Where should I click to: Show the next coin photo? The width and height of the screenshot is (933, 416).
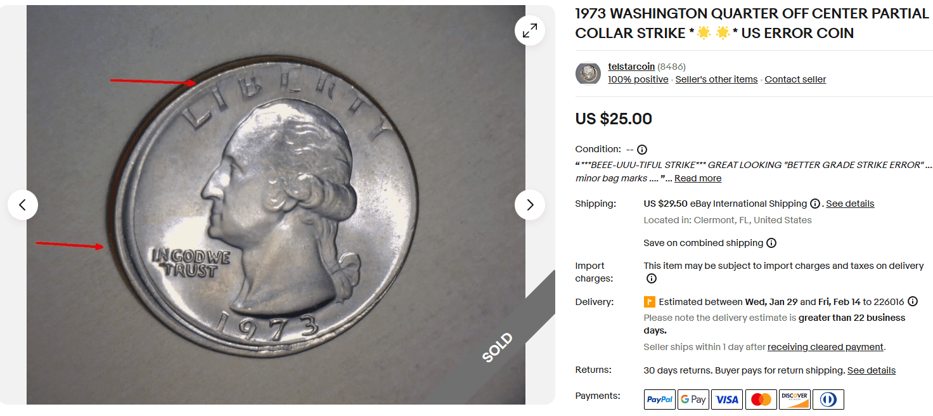(530, 205)
